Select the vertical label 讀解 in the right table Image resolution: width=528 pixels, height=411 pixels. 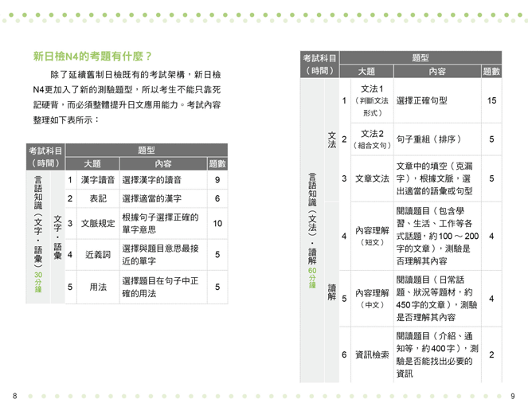[331, 292]
